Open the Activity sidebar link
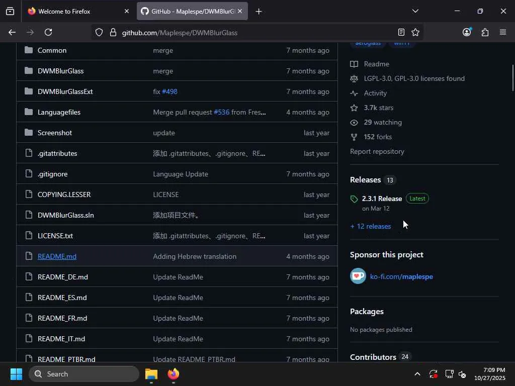This screenshot has height=386, width=515. 375,93
